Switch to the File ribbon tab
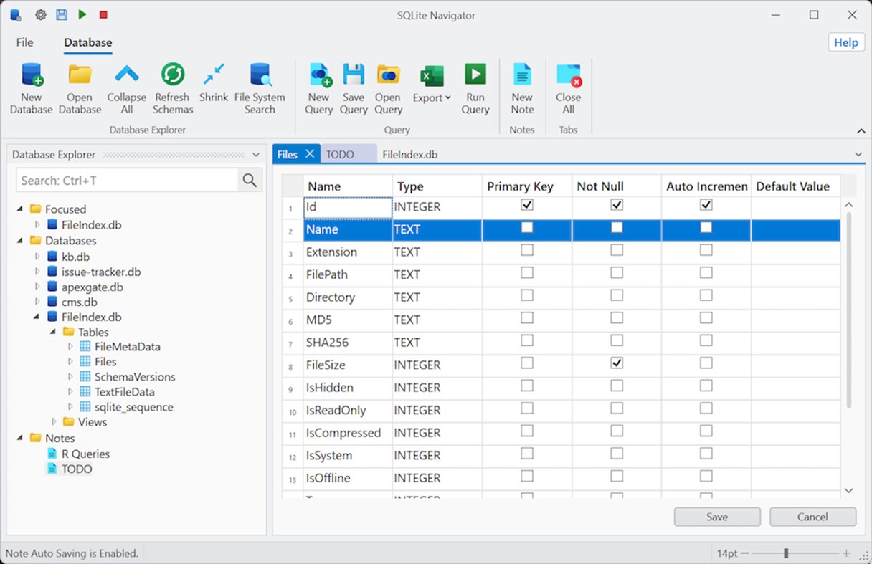Screen dimensions: 872x564 click(x=25, y=42)
